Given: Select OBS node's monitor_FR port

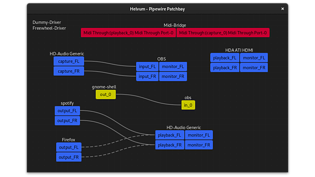Looking at the screenshot, I should coord(173,77).
